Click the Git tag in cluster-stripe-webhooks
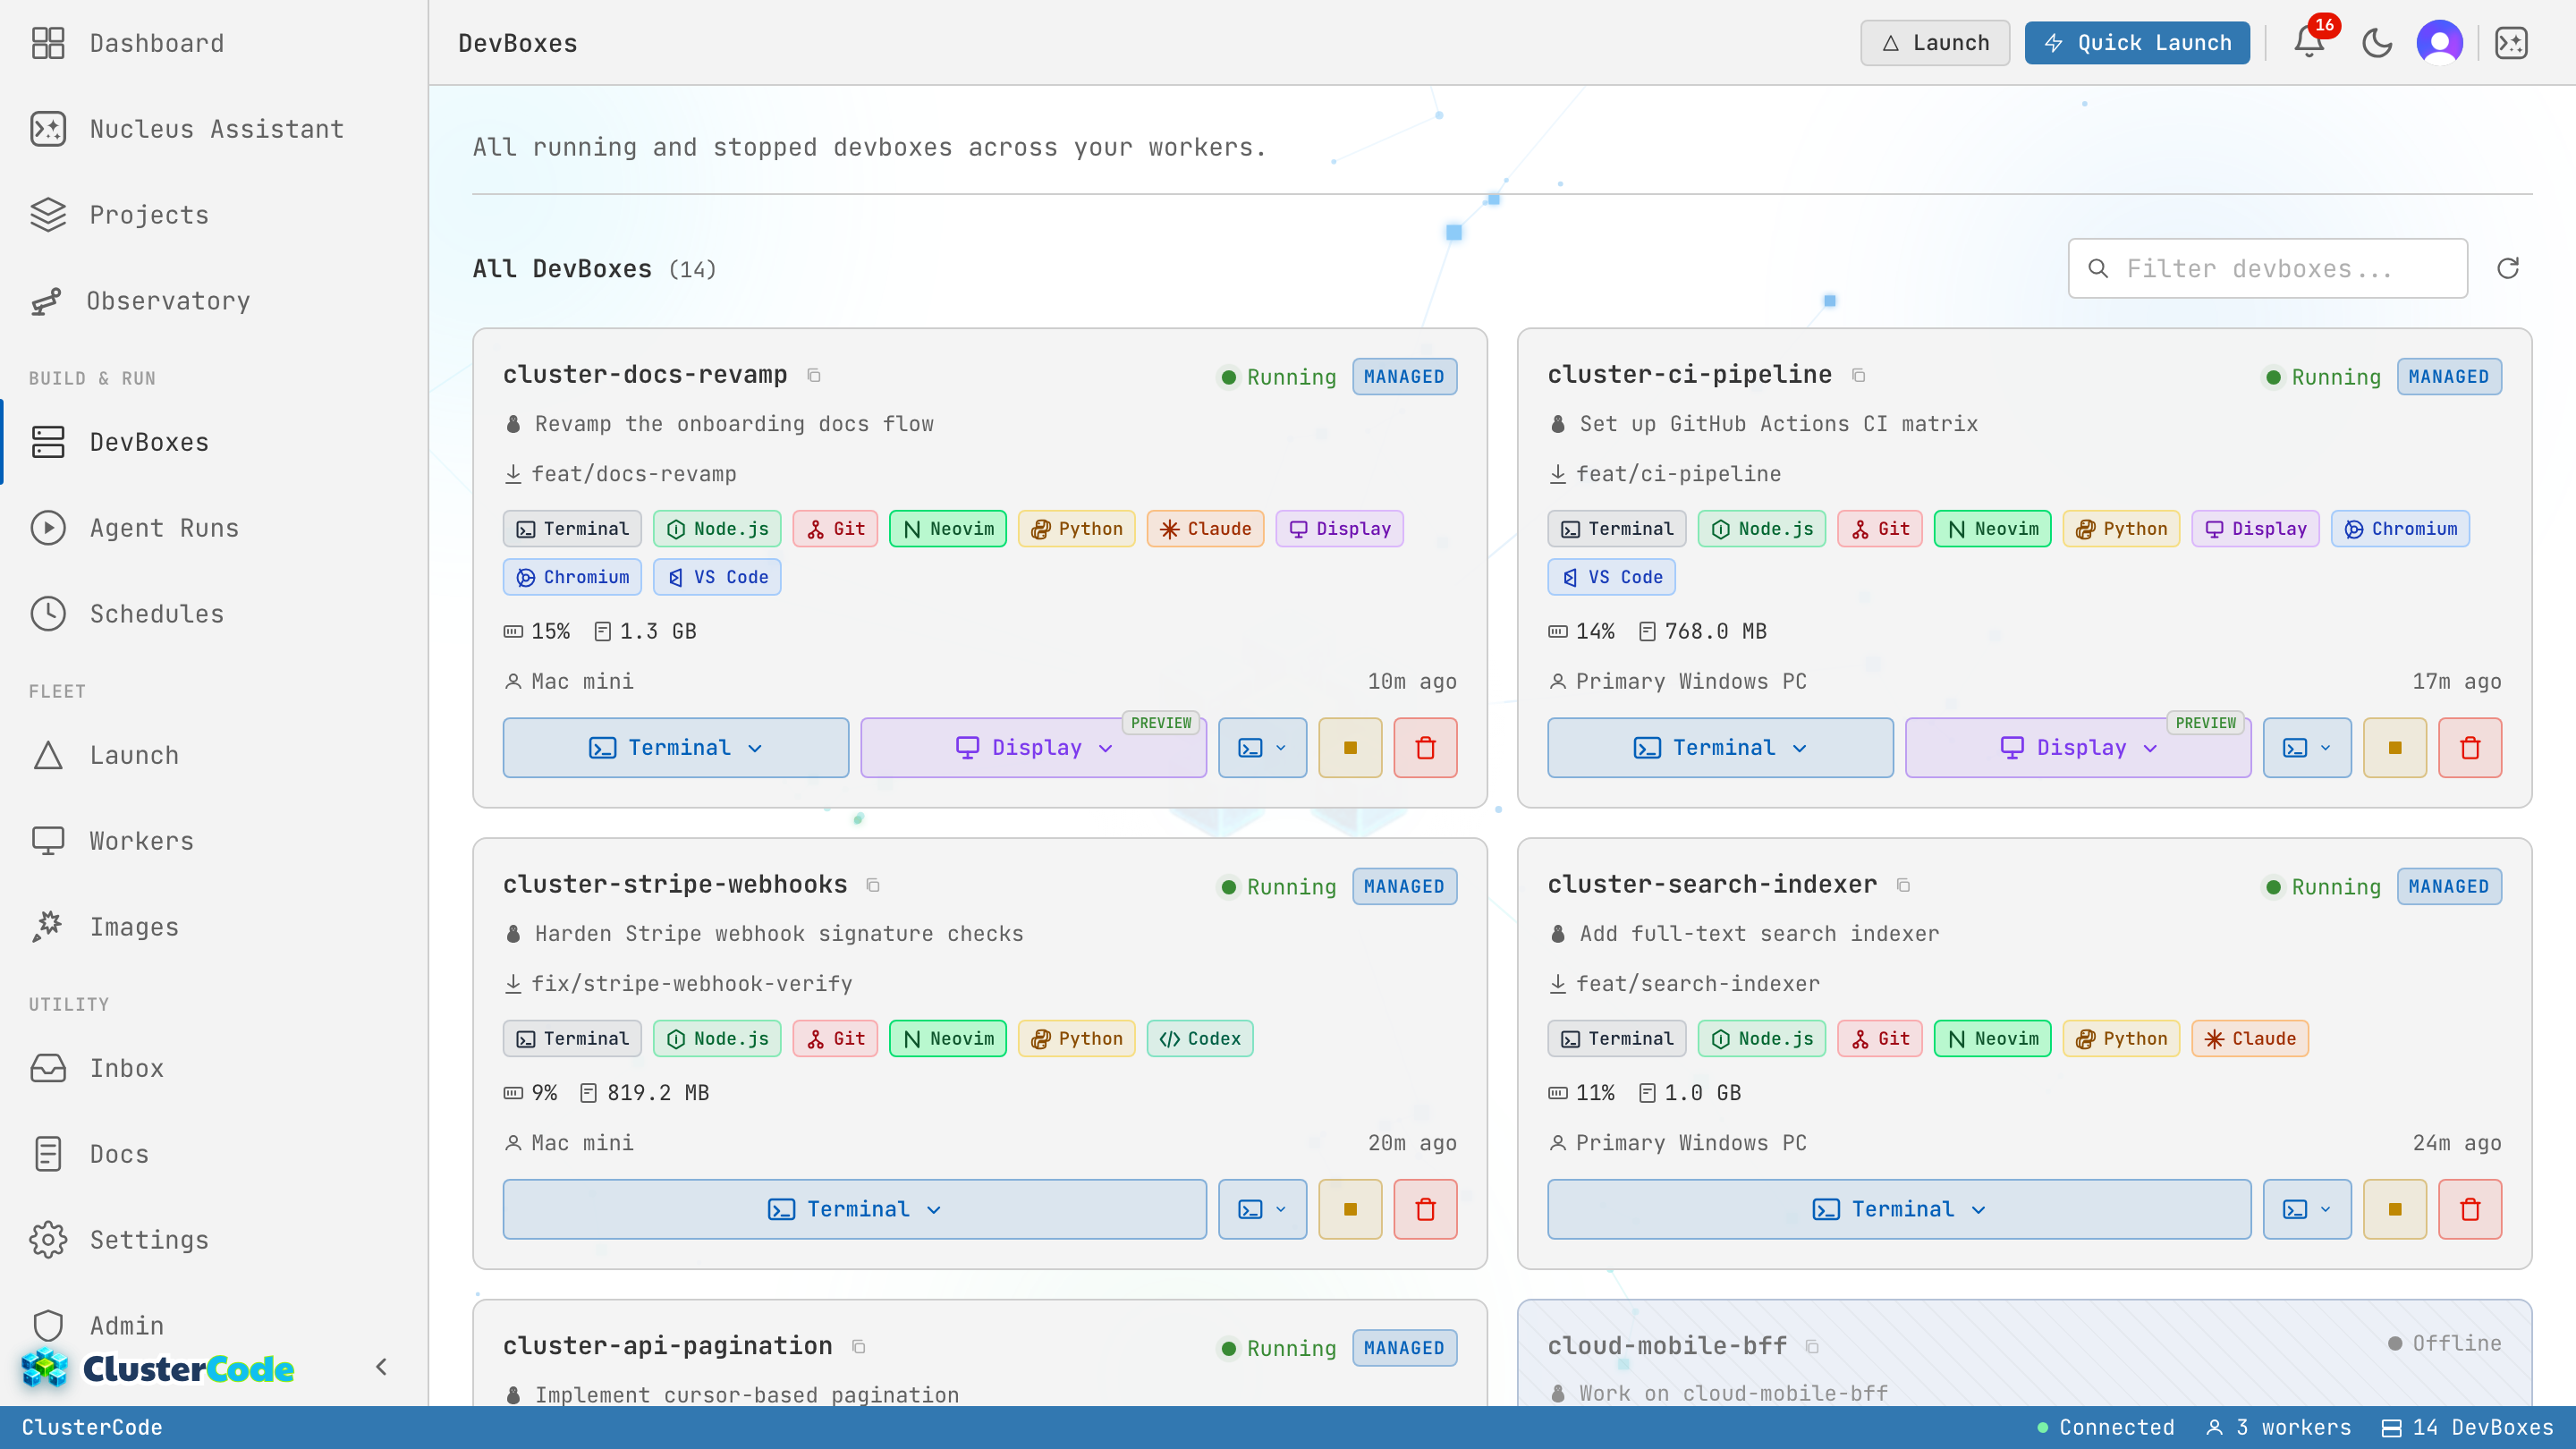The height and width of the screenshot is (1449, 2576). coord(835,1039)
